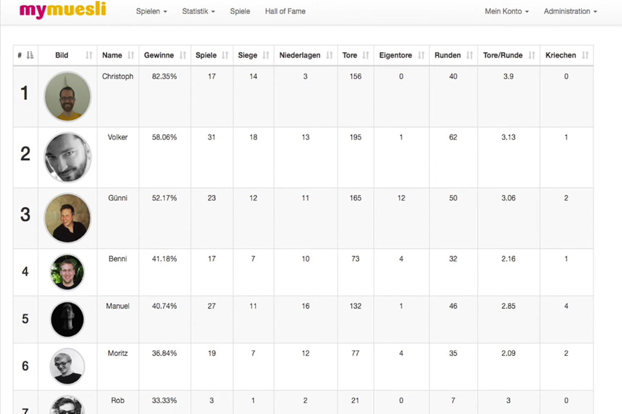The height and width of the screenshot is (414, 622).
Task: Open the Mein Konto dropdown
Action: point(506,11)
